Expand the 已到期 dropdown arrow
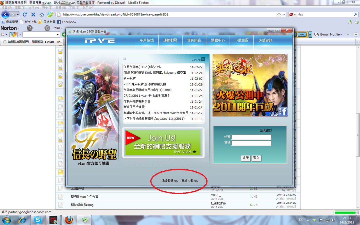This screenshot has height=225, width=360. tap(62, 28)
